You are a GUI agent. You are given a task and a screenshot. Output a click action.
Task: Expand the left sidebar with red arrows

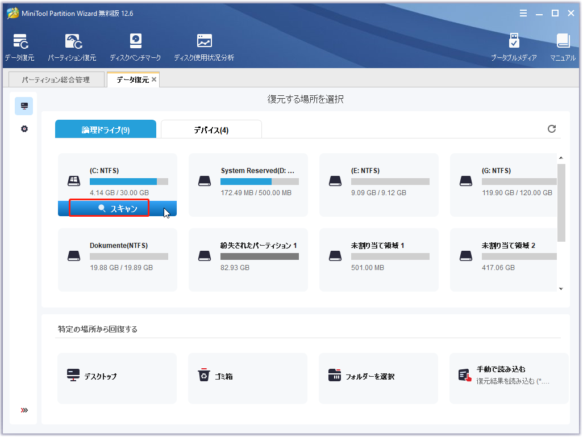click(x=24, y=410)
